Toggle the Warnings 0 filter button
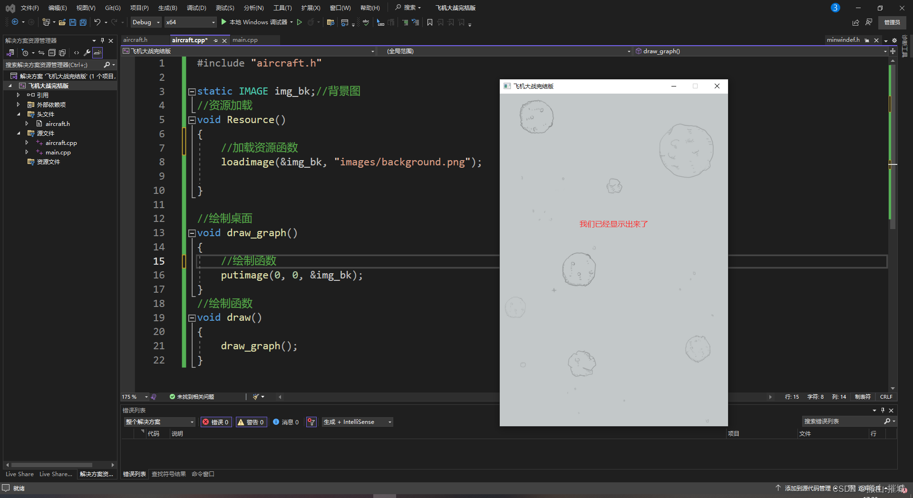 pyautogui.click(x=251, y=422)
